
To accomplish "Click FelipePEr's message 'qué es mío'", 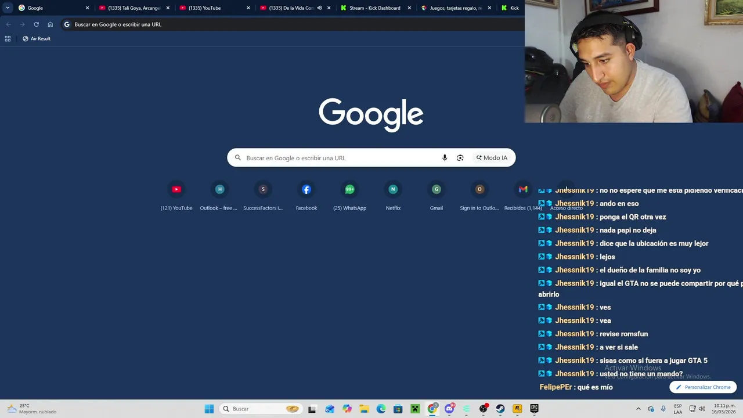I will pyautogui.click(x=595, y=387).
